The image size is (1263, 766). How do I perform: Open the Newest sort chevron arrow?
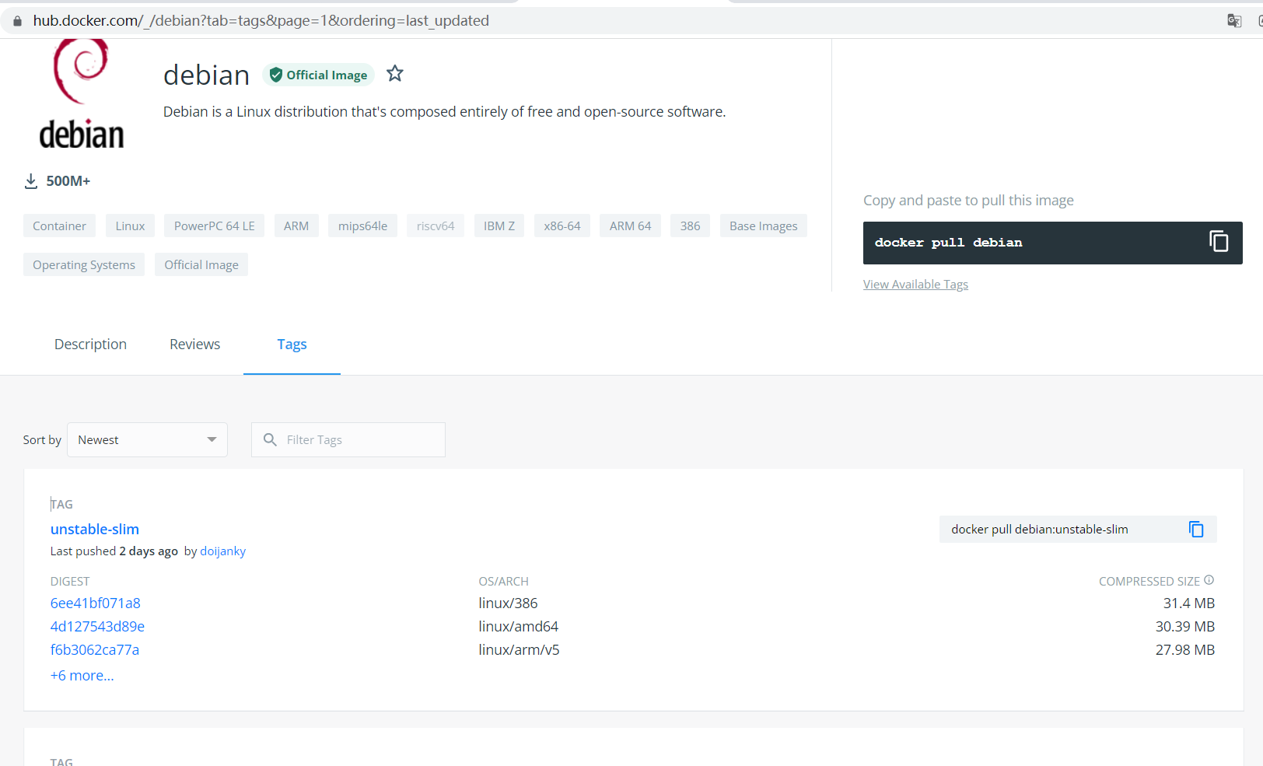pyautogui.click(x=212, y=439)
